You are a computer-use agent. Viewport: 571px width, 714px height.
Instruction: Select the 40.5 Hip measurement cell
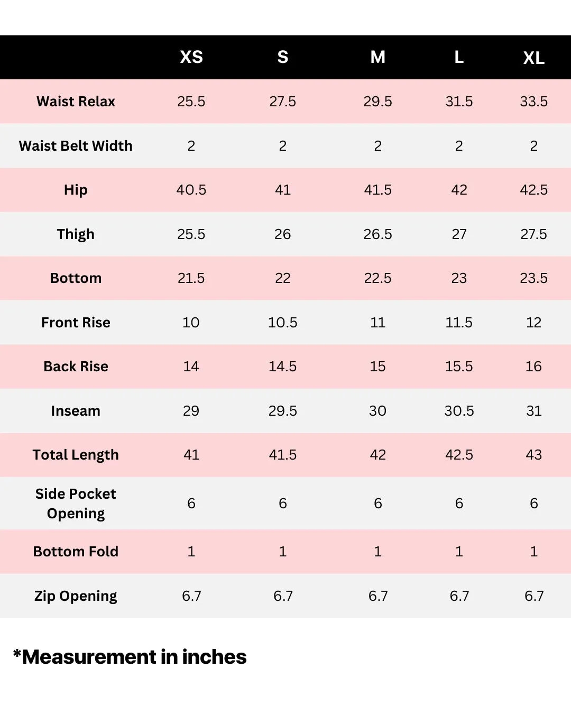[191, 190]
